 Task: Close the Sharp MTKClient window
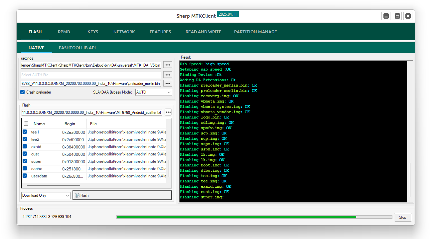pyautogui.click(x=408, y=16)
